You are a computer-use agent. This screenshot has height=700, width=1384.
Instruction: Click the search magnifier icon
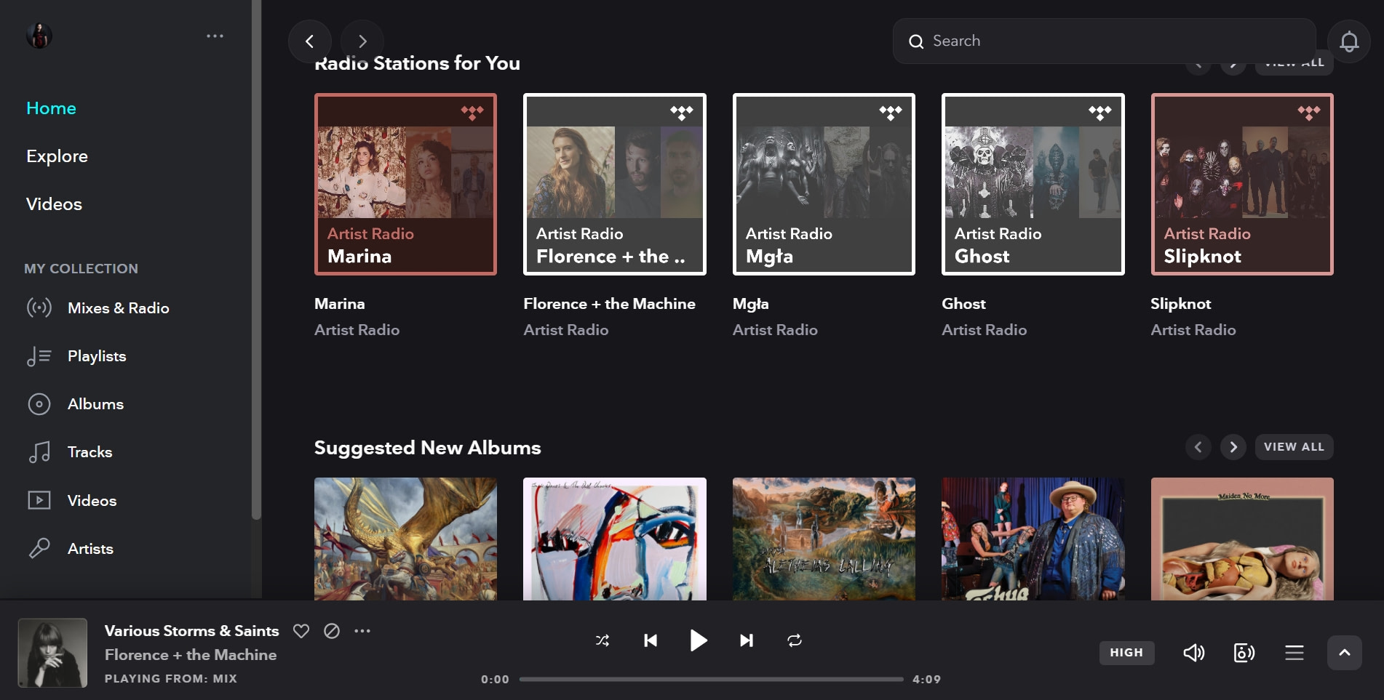[916, 41]
